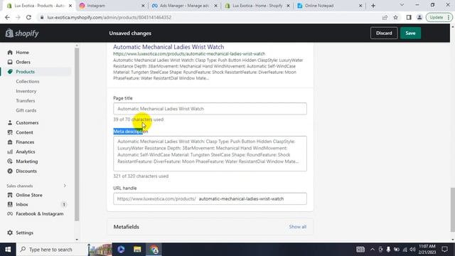
Task: Open tab search dropdown in Chrome
Action: pyautogui.click(x=402, y=5)
